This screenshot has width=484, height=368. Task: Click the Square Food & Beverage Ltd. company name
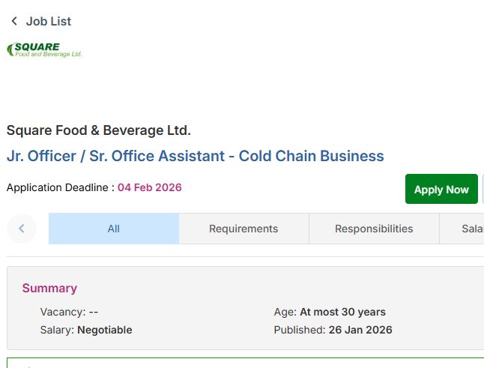(x=99, y=130)
